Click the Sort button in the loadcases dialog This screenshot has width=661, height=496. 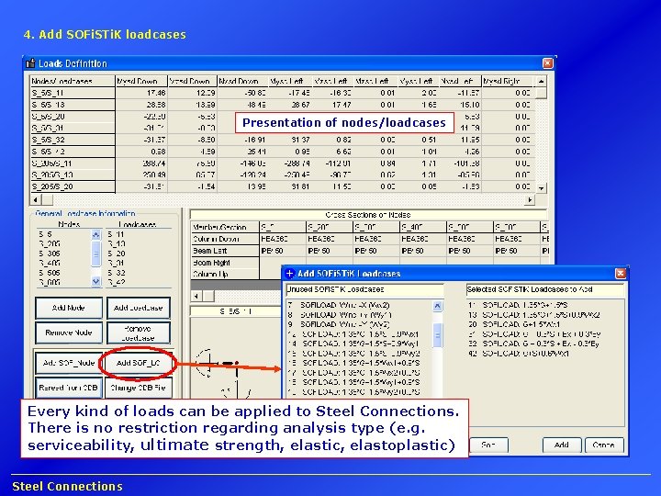488,445
